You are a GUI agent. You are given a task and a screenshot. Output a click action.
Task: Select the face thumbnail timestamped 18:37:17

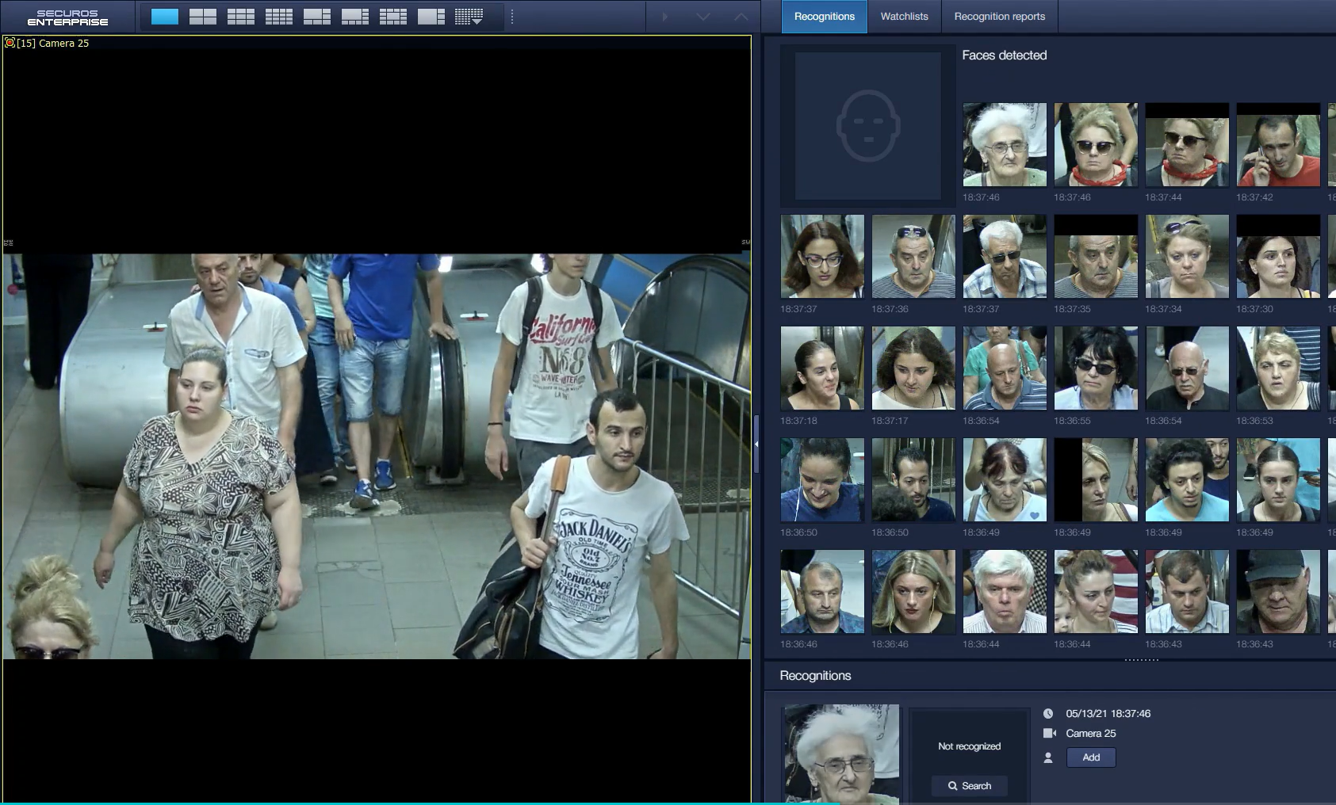913,368
